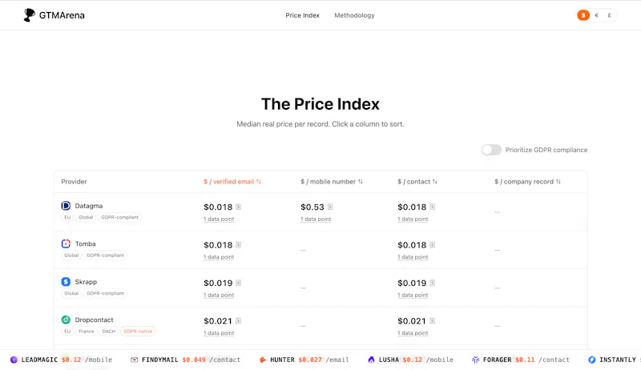Click Dropcontact contact price $0.021

tap(412, 321)
